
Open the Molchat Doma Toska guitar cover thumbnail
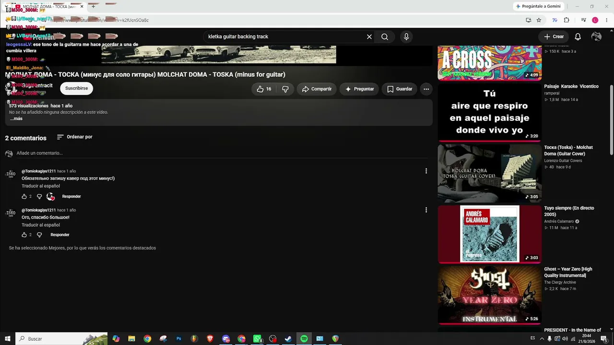coord(489,173)
